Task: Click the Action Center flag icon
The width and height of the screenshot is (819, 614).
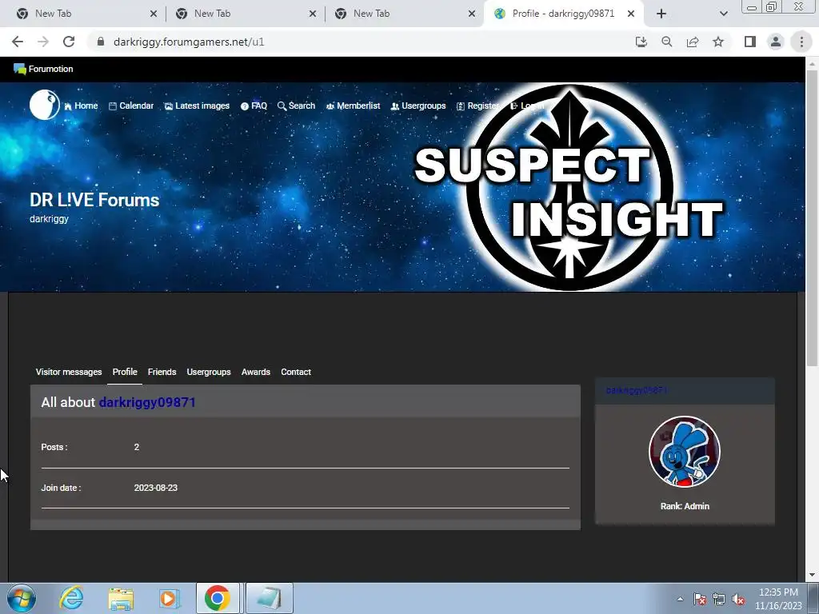Action: [700, 599]
